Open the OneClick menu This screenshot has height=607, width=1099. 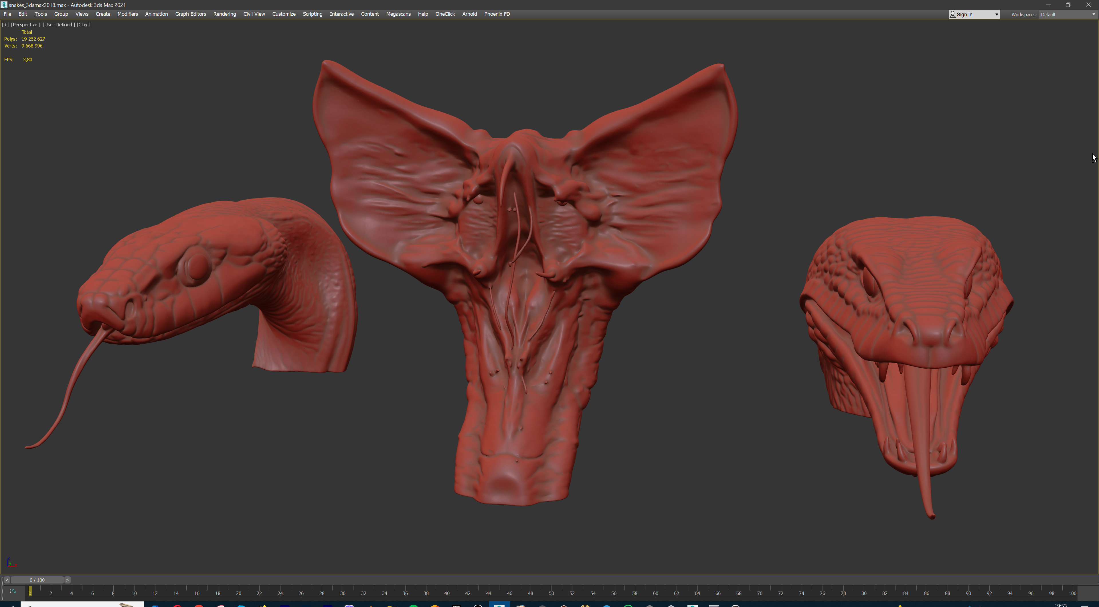tap(445, 14)
